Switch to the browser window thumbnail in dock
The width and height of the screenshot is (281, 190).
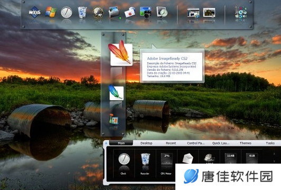point(193,13)
